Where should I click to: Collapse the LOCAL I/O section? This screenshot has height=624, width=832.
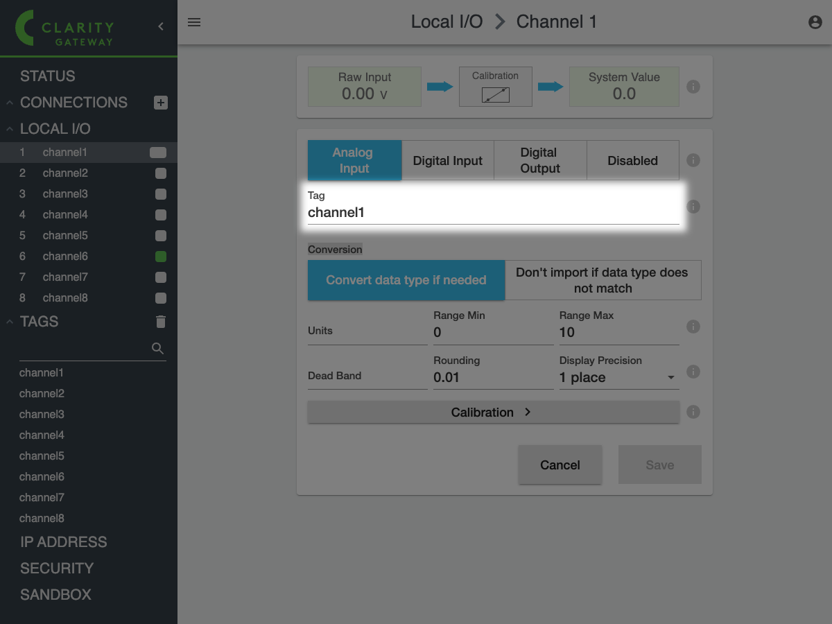coord(10,129)
